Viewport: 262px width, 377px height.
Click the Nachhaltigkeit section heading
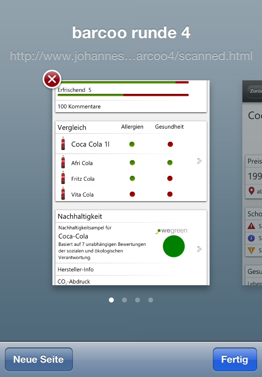pyautogui.click(x=80, y=216)
